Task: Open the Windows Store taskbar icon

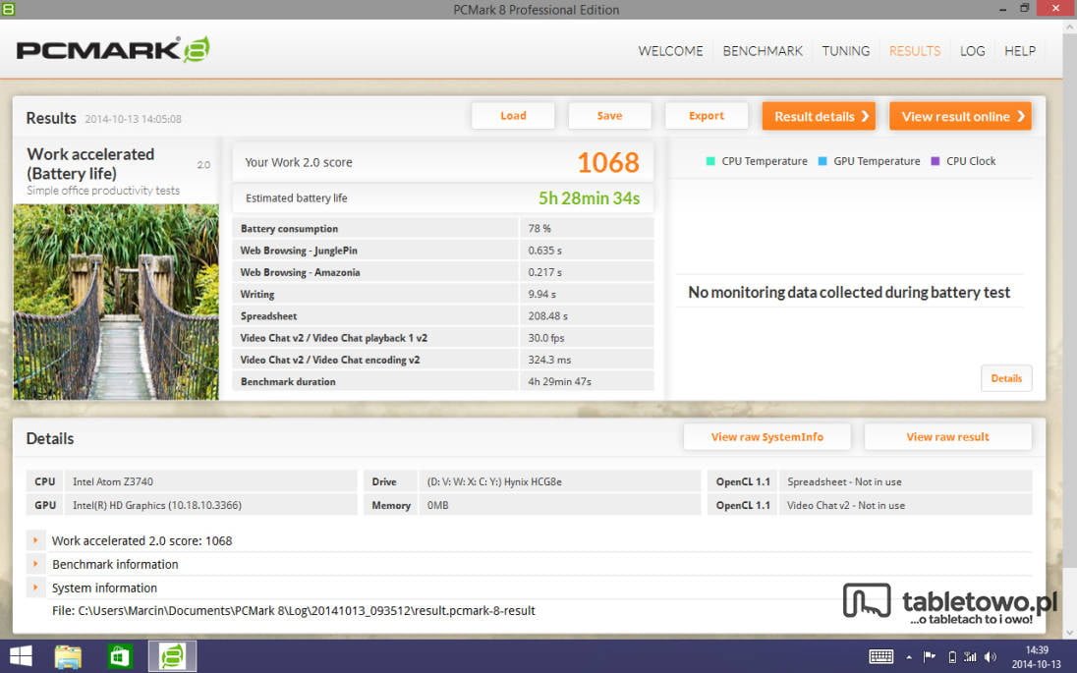Action: pos(120,657)
